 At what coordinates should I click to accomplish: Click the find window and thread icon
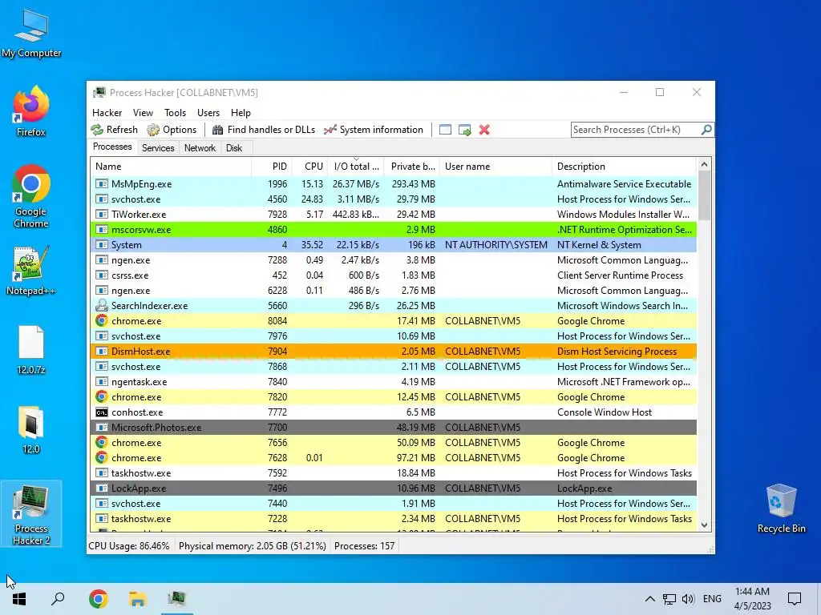pos(464,130)
